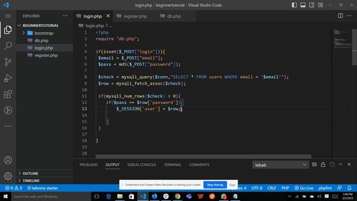Change the UTF-8 file encoding
The image size is (357, 201).
click(x=257, y=188)
